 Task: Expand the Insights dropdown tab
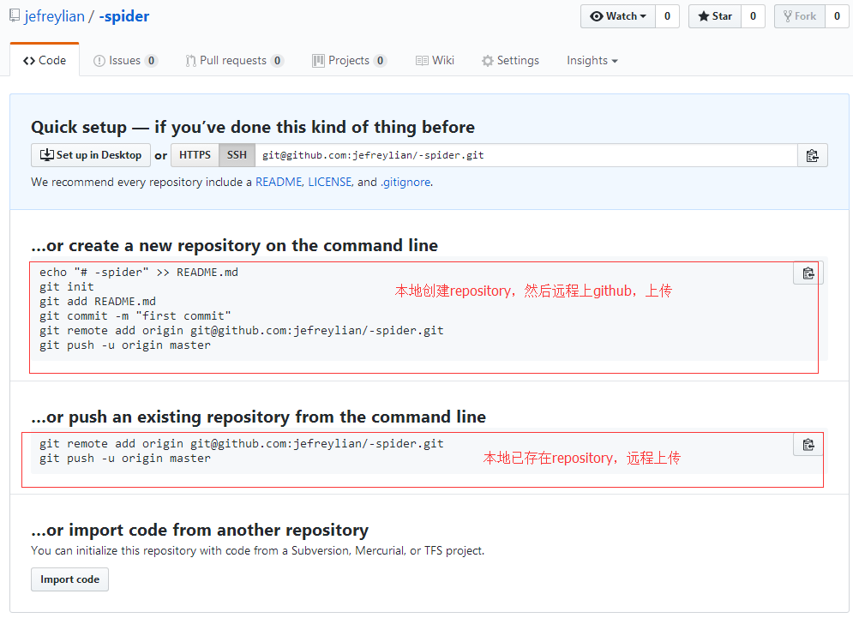pyautogui.click(x=592, y=60)
